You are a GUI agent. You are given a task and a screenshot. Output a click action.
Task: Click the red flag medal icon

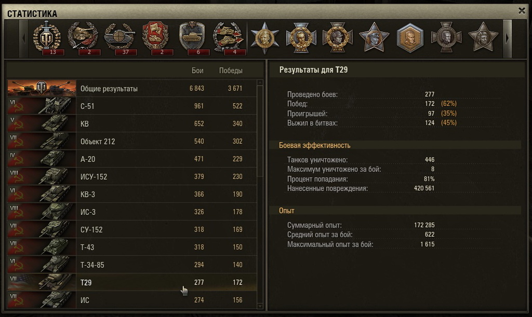155,38
